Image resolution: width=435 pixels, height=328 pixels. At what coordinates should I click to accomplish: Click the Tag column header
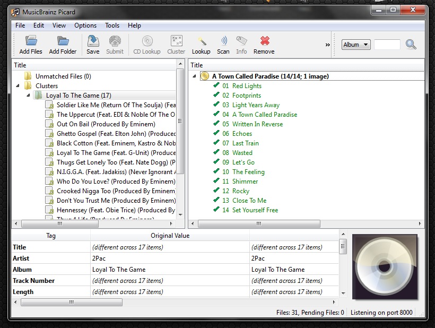click(51, 236)
